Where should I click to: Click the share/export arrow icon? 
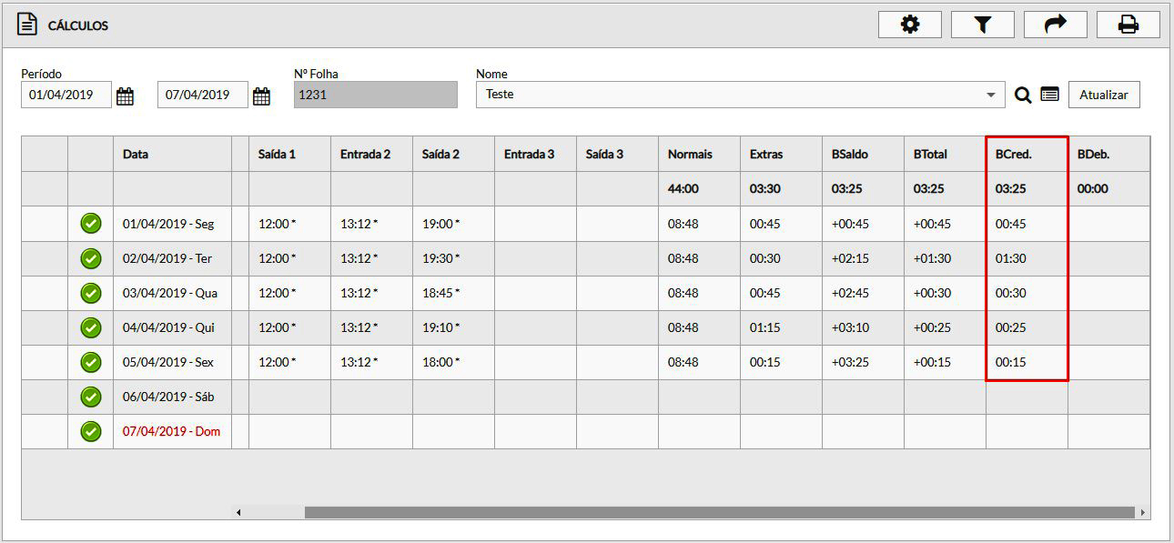(x=1055, y=25)
